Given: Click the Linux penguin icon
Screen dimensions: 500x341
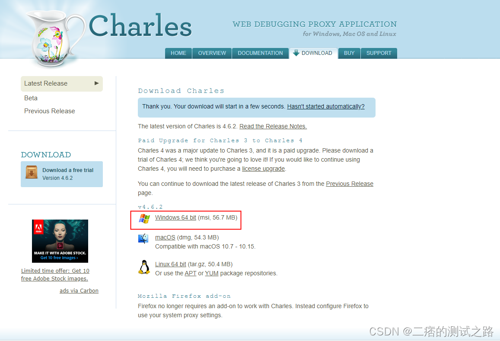Looking at the screenshot, I should point(144,267).
